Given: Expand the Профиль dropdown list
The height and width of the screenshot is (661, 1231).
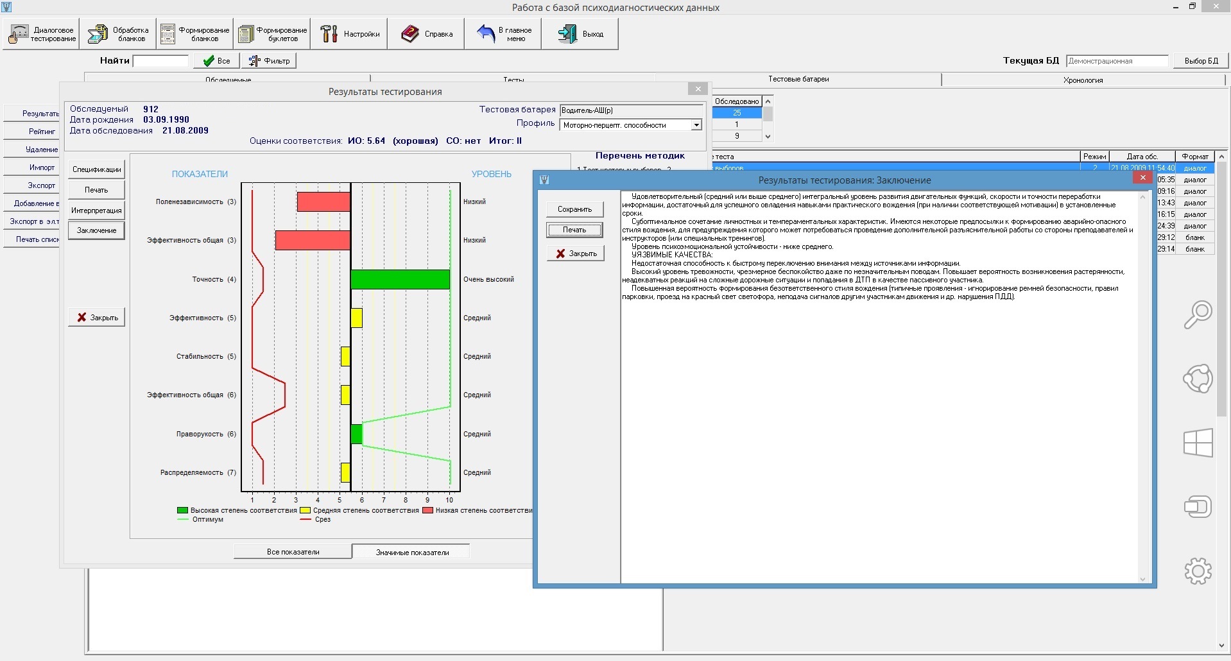Looking at the screenshot, I should [696, 125].
